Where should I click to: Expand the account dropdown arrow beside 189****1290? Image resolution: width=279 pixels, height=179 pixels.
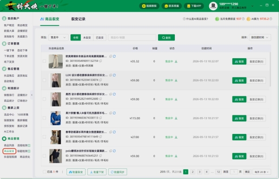(x=252, y=6)
